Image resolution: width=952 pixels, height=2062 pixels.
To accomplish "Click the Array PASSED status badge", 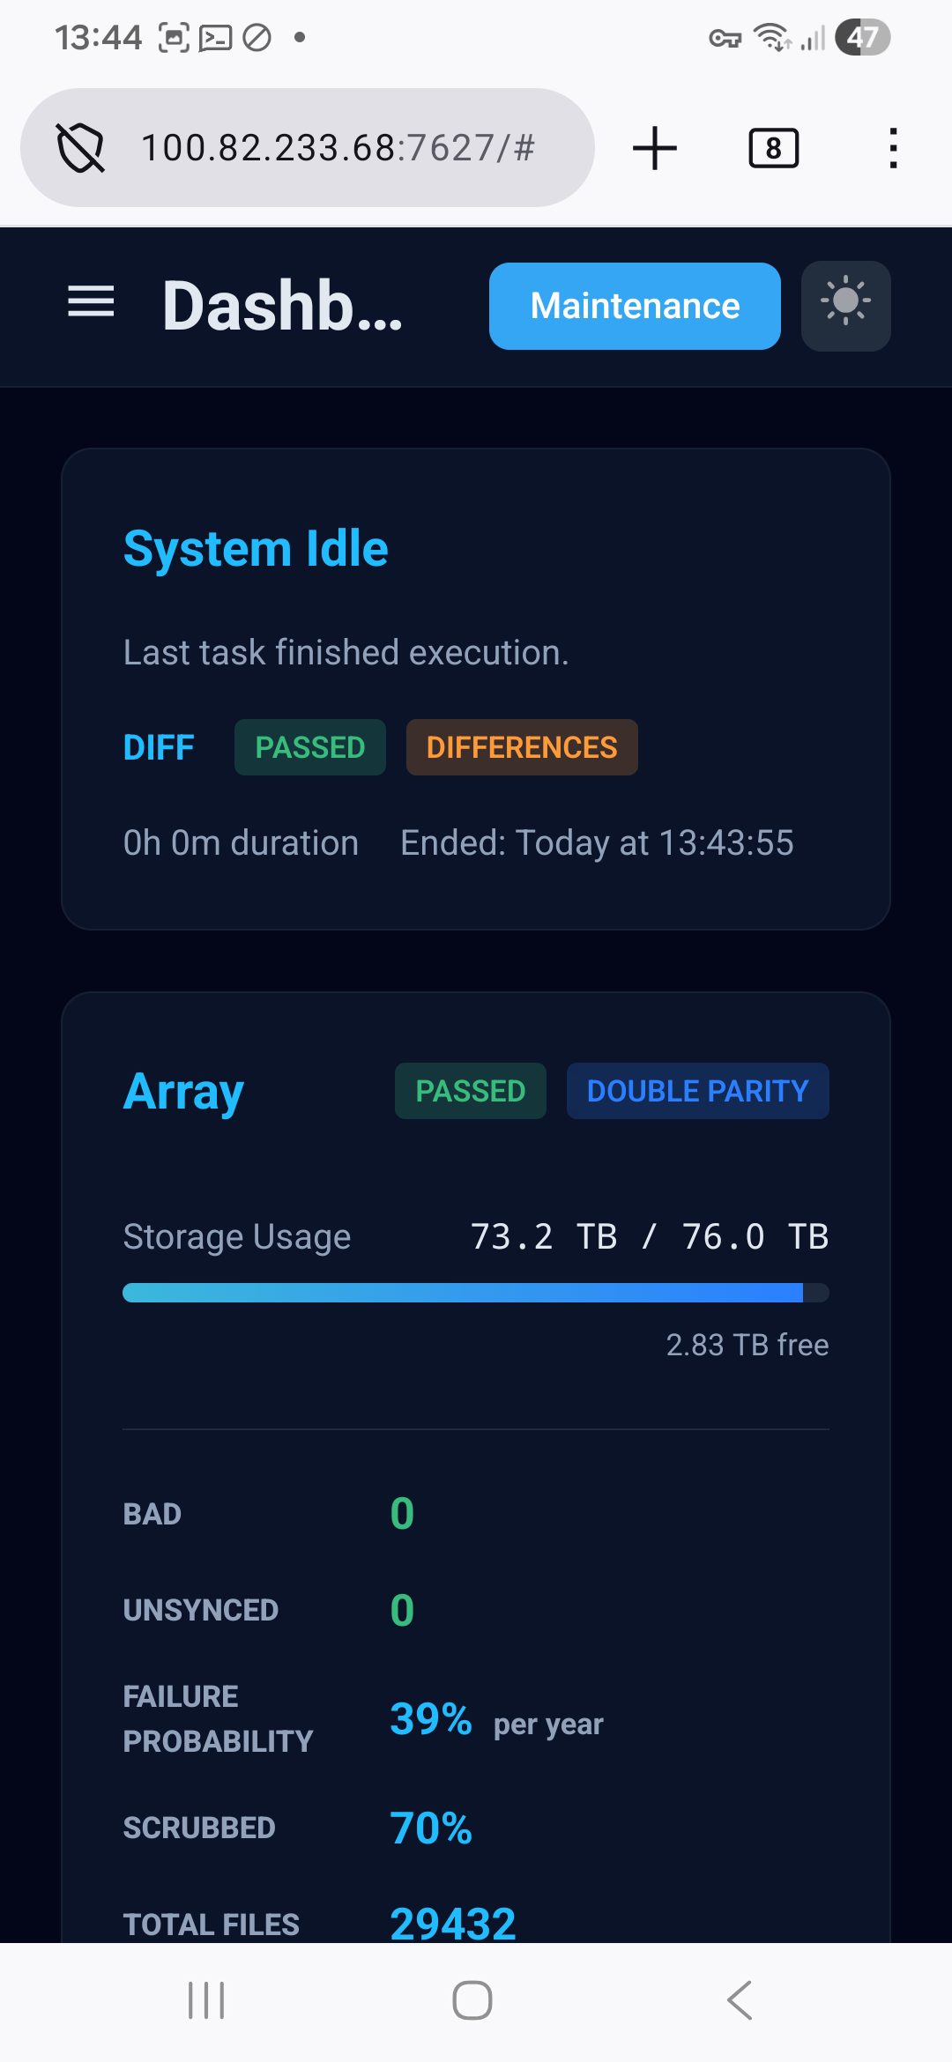I will click(x=470, y=1091).
